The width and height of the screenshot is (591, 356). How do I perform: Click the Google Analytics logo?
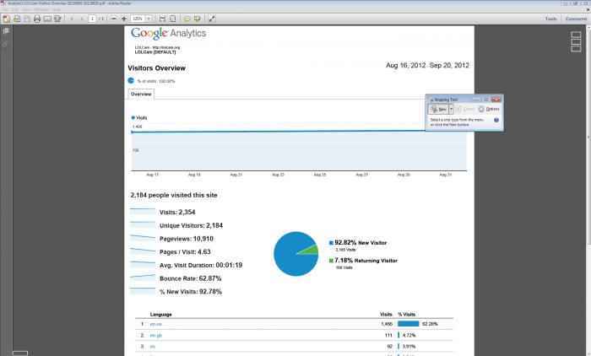tap(169, 33)
